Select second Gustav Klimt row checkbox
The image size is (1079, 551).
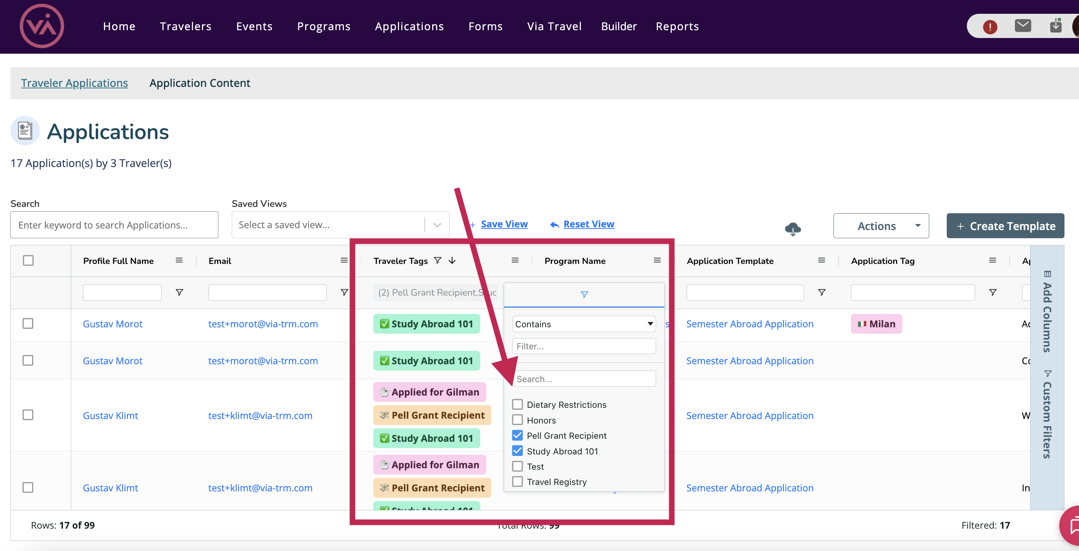[x=28, y=487]
